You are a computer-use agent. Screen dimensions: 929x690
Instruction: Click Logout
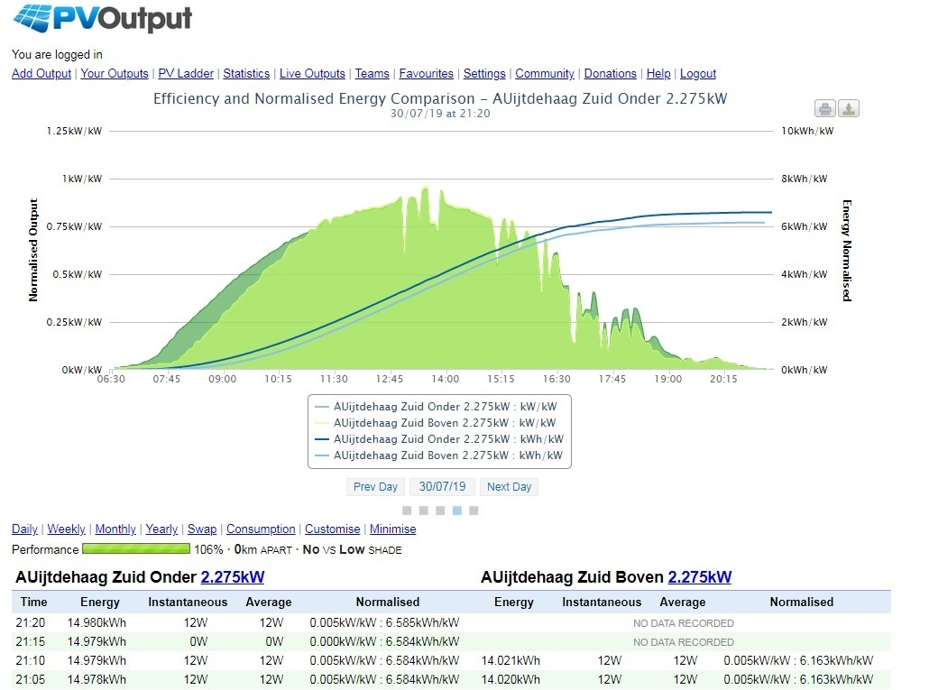[698, 73]
